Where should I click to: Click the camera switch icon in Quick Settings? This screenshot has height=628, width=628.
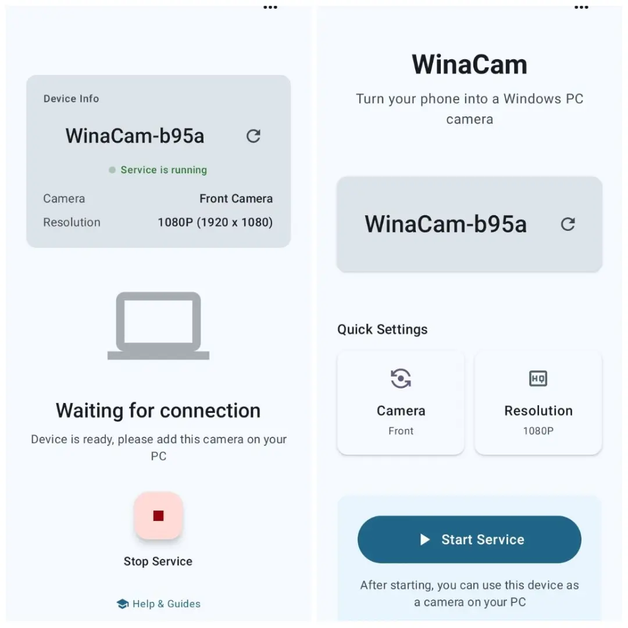(401, 378)
